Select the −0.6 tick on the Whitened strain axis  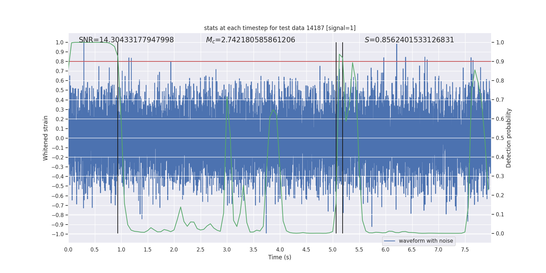tap(58, 196)
